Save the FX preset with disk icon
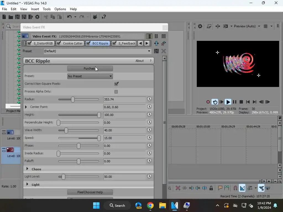 (156, 51)
